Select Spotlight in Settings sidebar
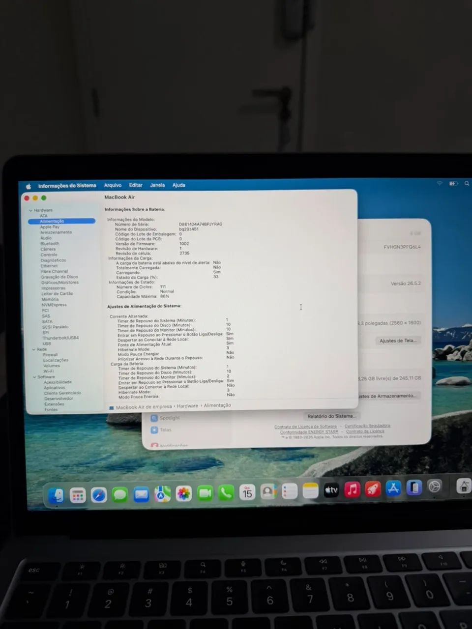The image size is (472, 629). click(170, 418)
